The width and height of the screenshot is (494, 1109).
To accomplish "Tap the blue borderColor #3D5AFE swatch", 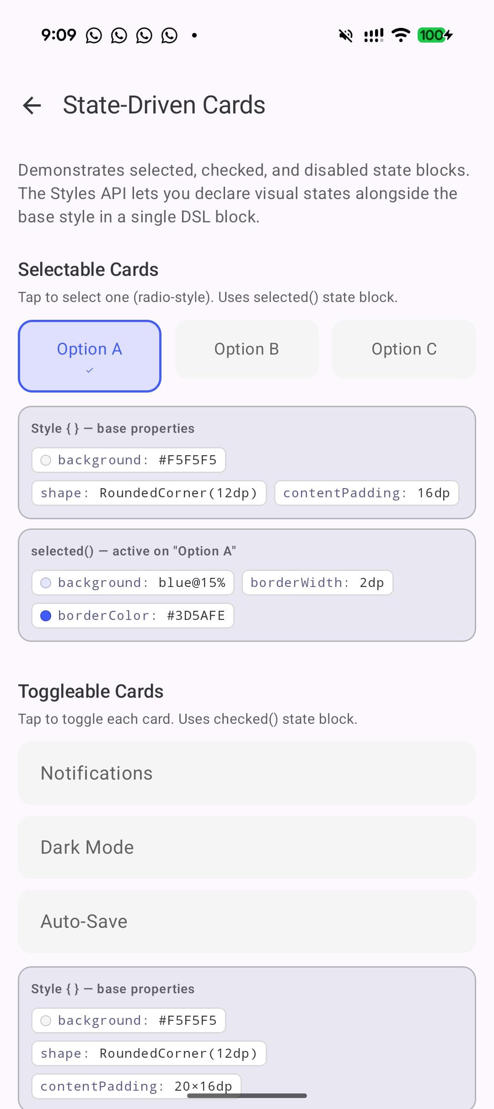I will [x=46, y=616].
